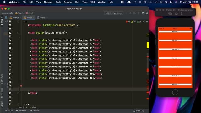Click View in the bottom editor breadcrumb
Image resolution: width=201 pixels, height=113 pixels.
pyautogui.click(x=34, y=107)
